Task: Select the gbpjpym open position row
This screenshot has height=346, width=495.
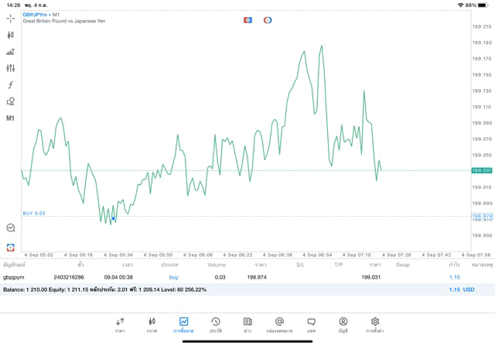Action: (x=232, y=276)
